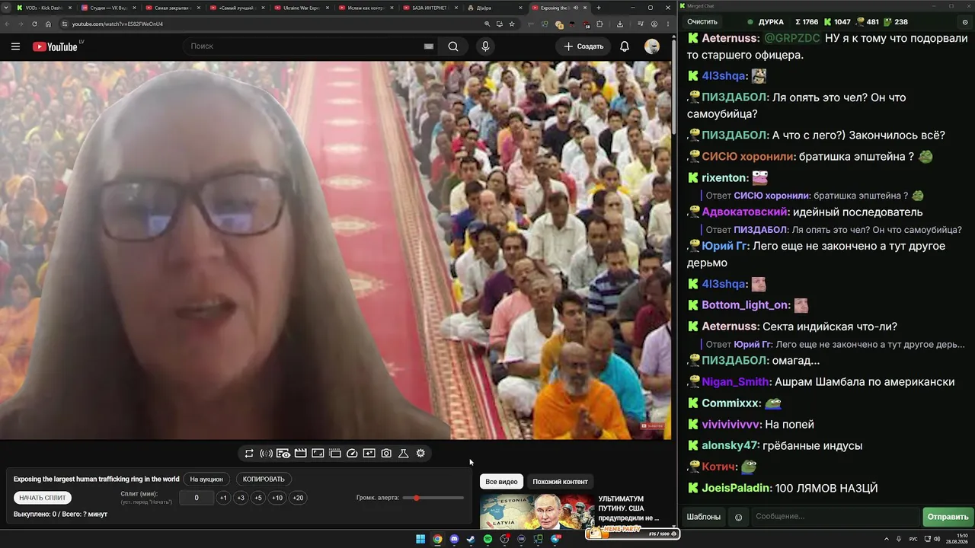Switch to the Ukraine War tab
The height and width of the screenshot is (548, 975).
coord(303,8)
